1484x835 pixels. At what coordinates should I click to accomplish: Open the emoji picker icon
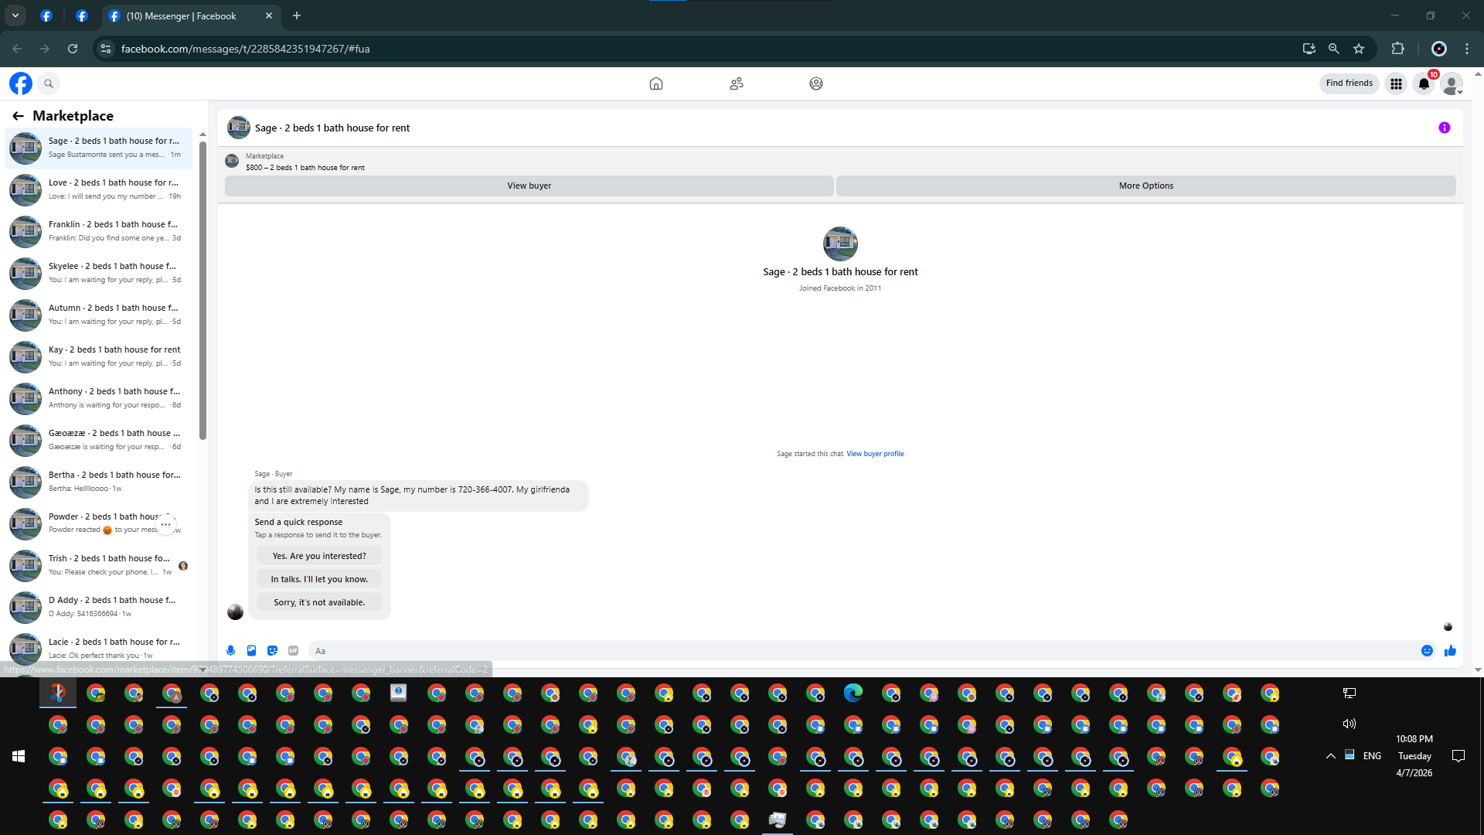(1428, 651)
